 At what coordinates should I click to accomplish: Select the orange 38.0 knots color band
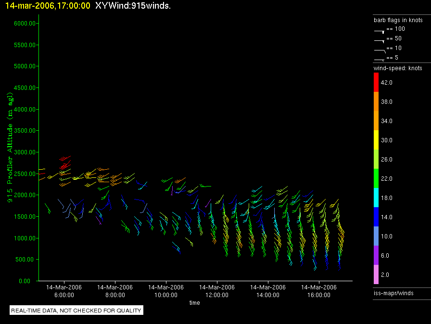[x=376, y=102]
